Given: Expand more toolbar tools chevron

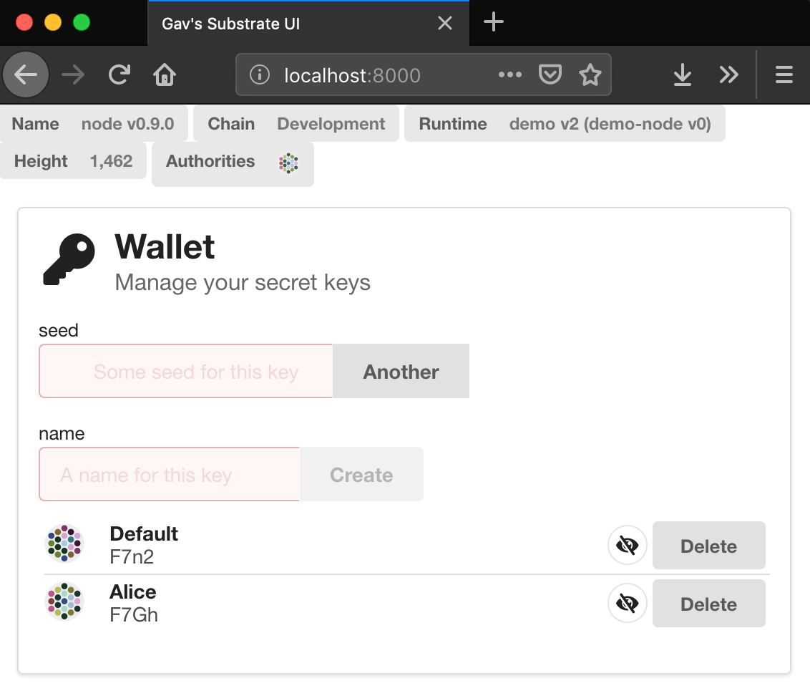Looking at the screenshot, I should click(x=729, y=75).
